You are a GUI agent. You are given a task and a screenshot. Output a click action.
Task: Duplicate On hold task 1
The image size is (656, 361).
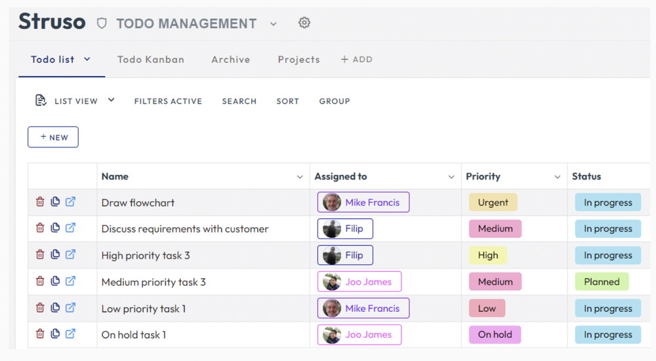[55, 333]
